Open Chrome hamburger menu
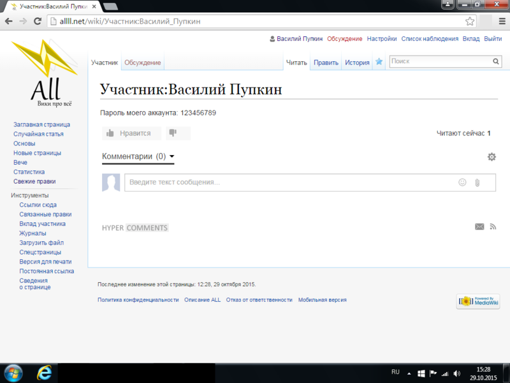Viewport: 510px width, 383px height. [502, 22]
